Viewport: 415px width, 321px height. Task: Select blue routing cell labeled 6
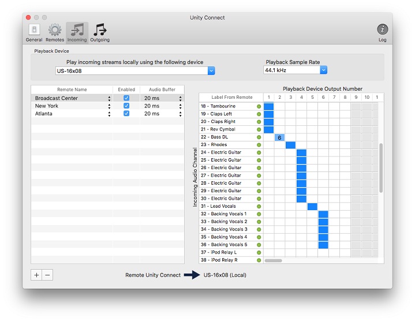coord(279,137)
